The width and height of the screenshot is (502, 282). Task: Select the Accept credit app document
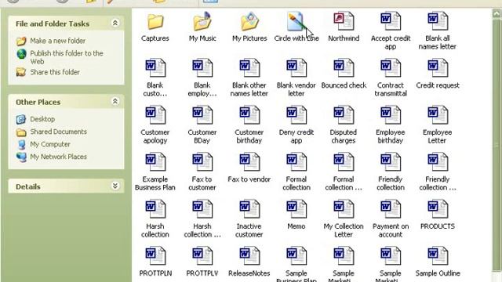(x=391, y=21)
